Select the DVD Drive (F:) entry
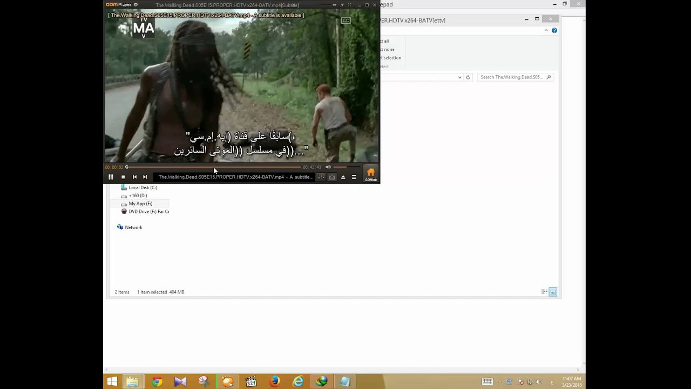 pos(145,212)
